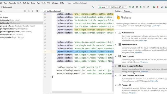Viewport: 167px width, 94px height.
Task: Click Select Opened File target icon
Action: coord(25,11)
